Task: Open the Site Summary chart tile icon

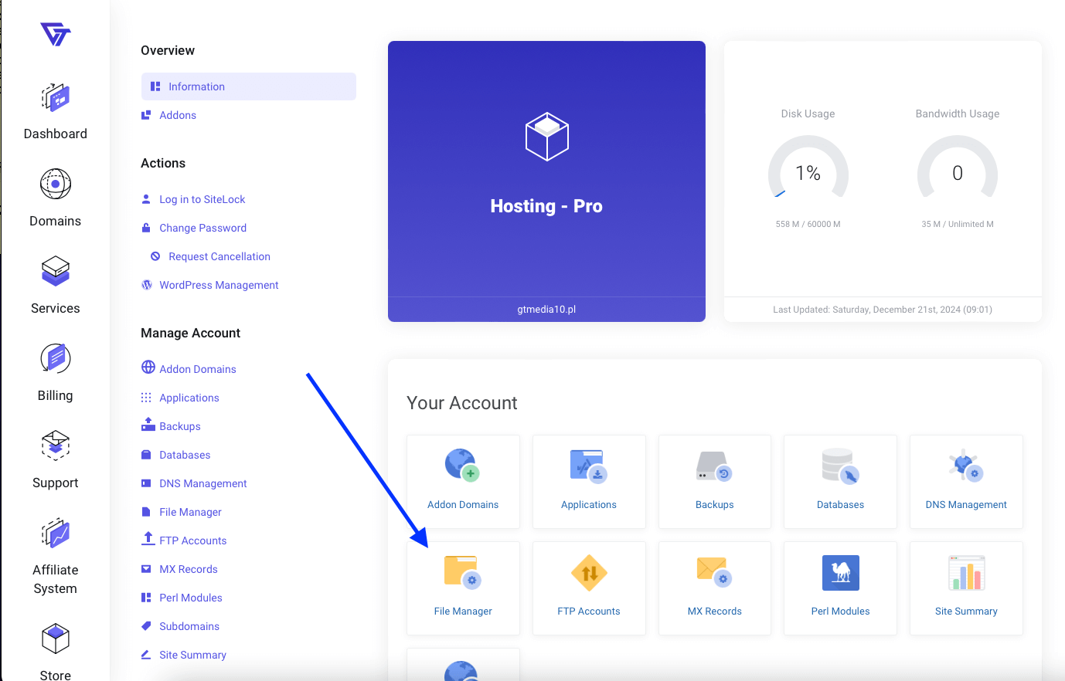Action: click(x=966, y=573)
